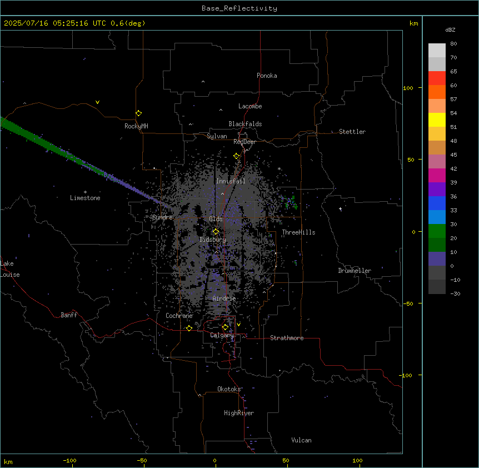Viewport: 479px width, 468px height.
Task: Click the yellow V marker northwest of RockyMH
Action: [x=97, y=102]
